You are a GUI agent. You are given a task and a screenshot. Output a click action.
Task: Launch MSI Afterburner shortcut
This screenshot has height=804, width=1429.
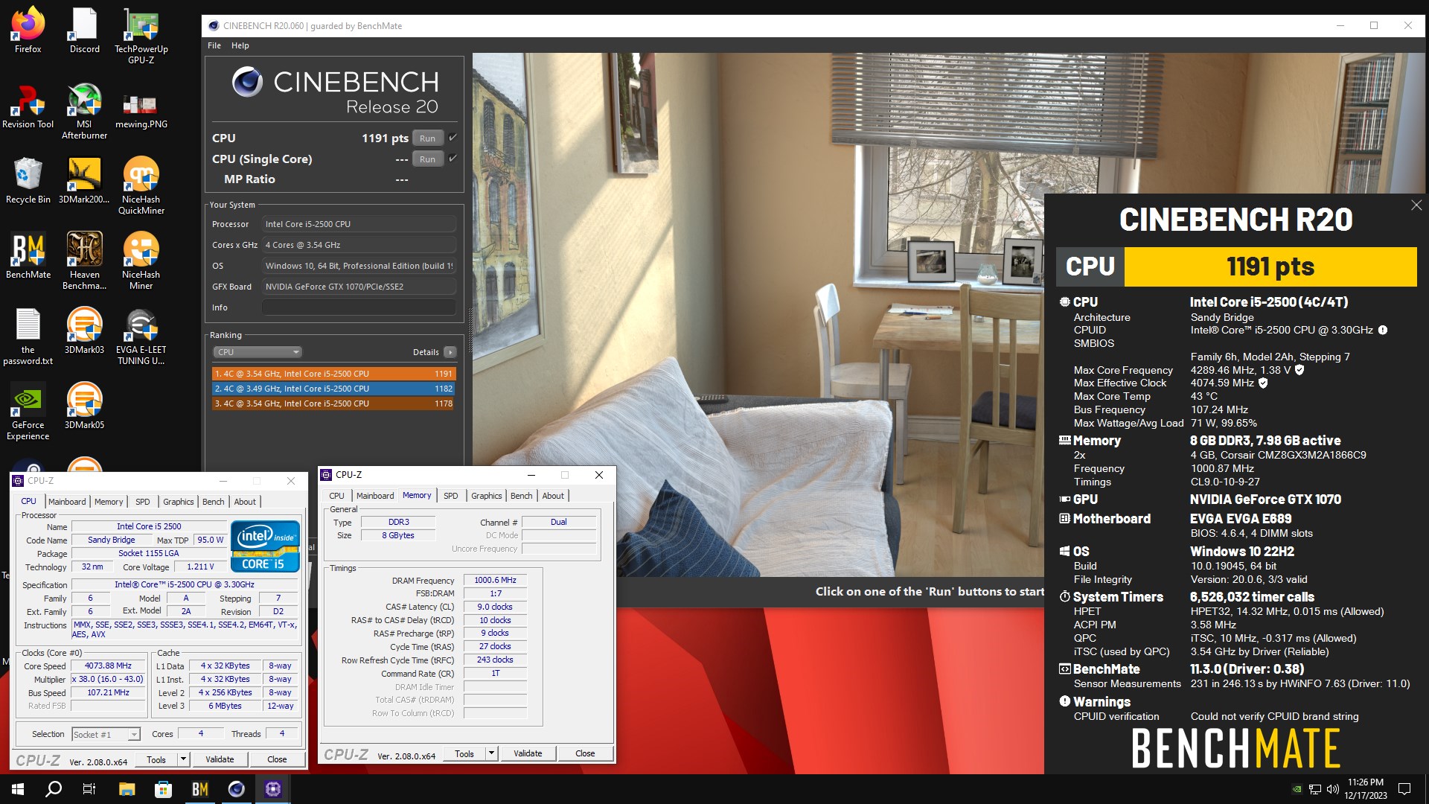85,112
